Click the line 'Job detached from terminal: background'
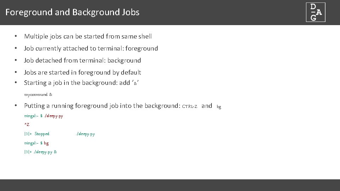The height and width of the screenshot is (191, 340). [83, 60]
